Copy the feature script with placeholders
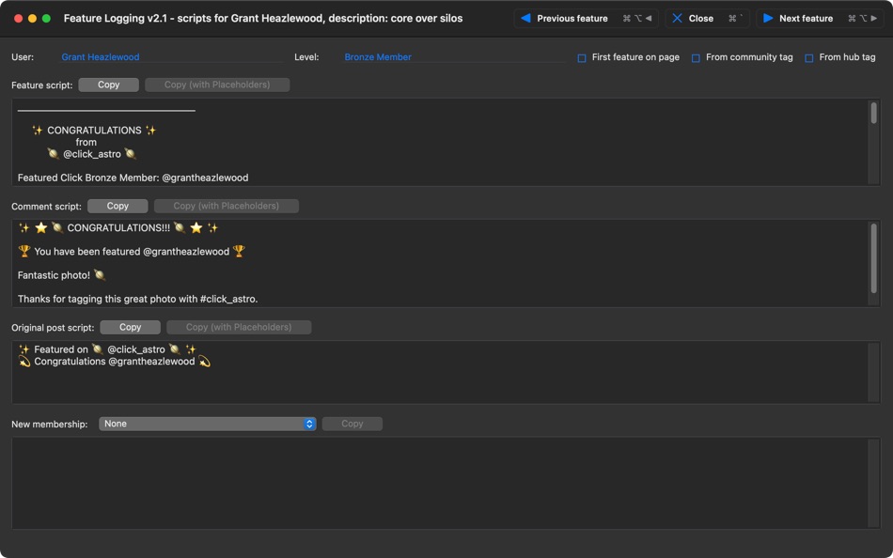Image resolution: width=893 pixels, height=558 pixels. point(214,85)
